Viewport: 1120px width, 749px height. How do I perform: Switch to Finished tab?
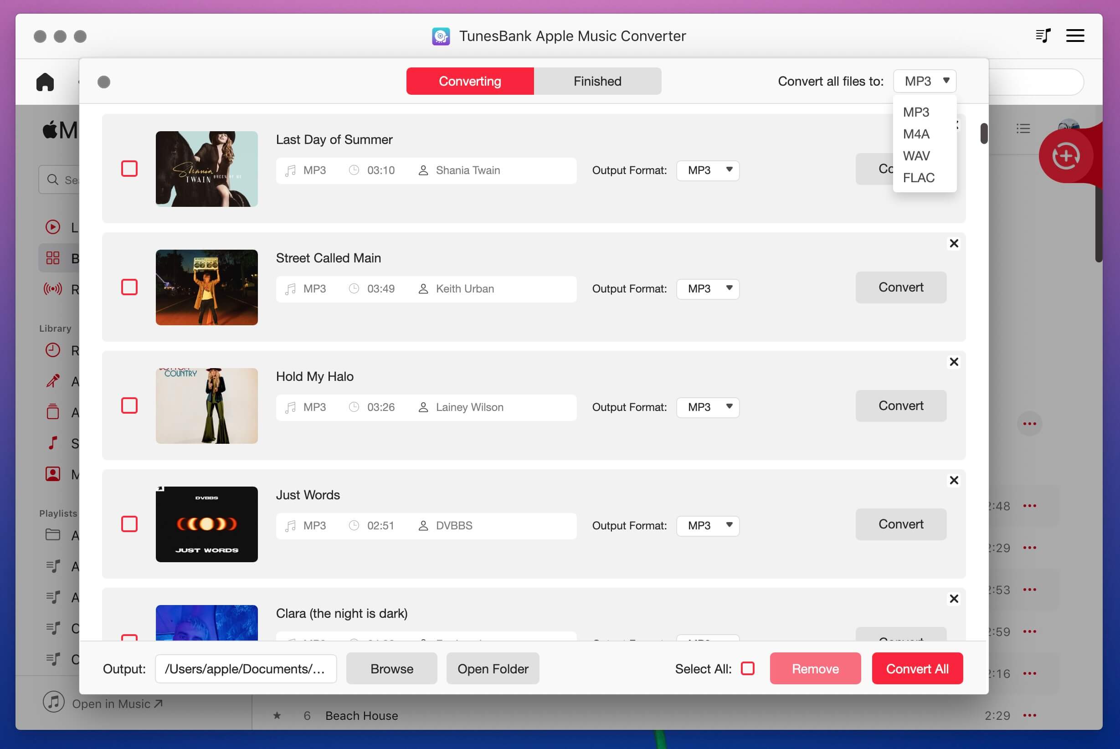point(597,80)
